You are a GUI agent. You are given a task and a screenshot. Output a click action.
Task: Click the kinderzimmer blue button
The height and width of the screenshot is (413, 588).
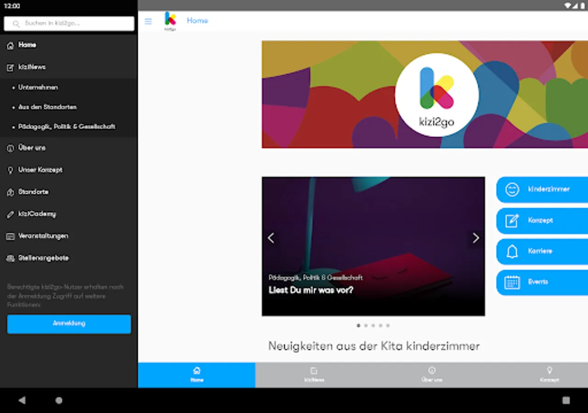pos(542,190)
